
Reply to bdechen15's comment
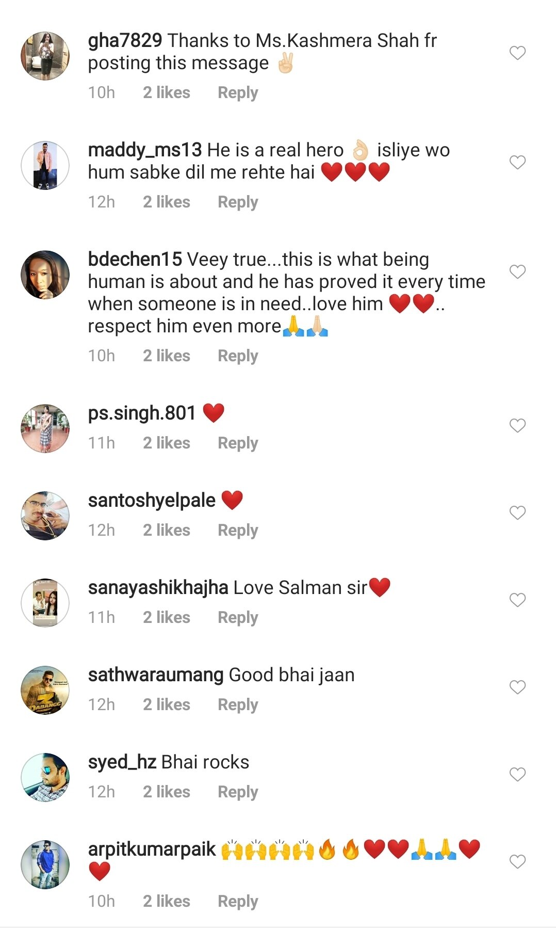pos(238,356)
